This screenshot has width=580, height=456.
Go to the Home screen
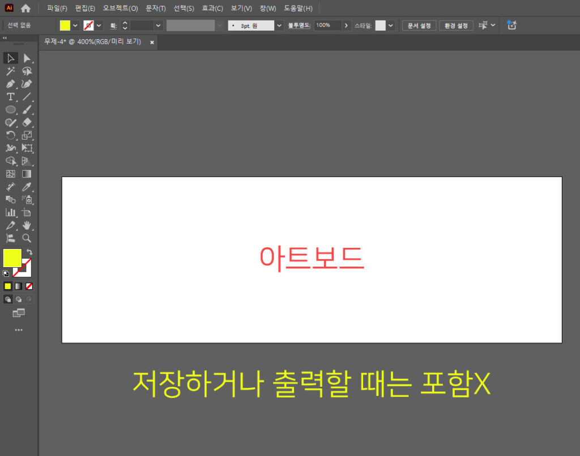pos(25,8)
